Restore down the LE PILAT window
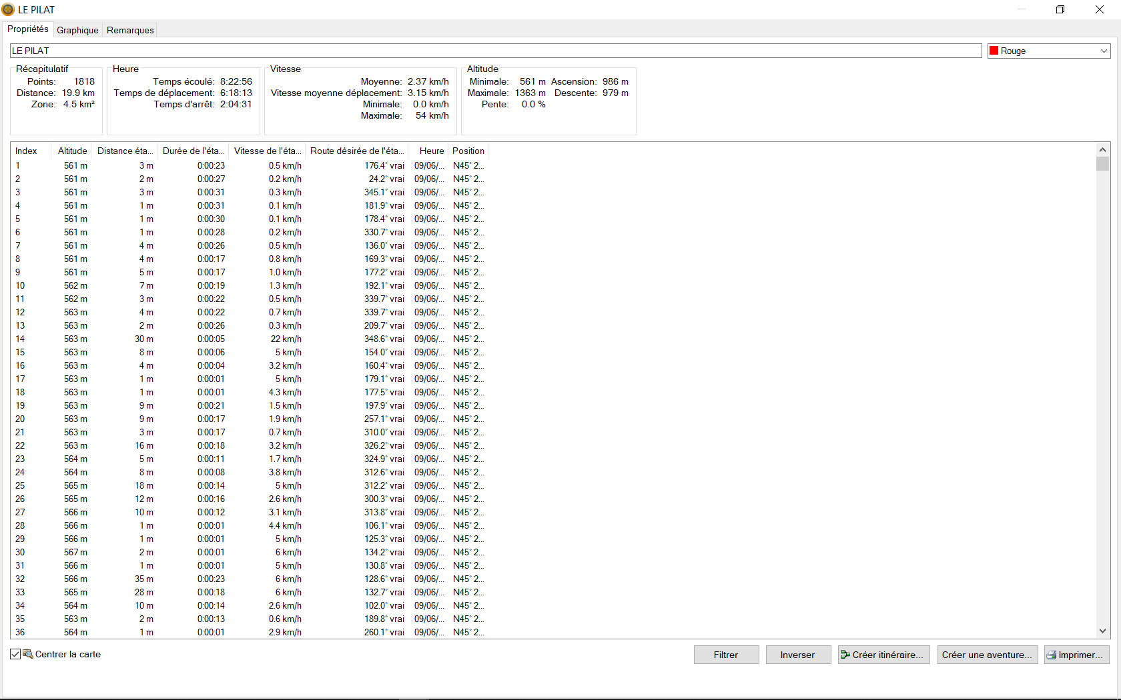This screenshot has height=700, width=1121. pyautogui.click(x=1060, y=9)
